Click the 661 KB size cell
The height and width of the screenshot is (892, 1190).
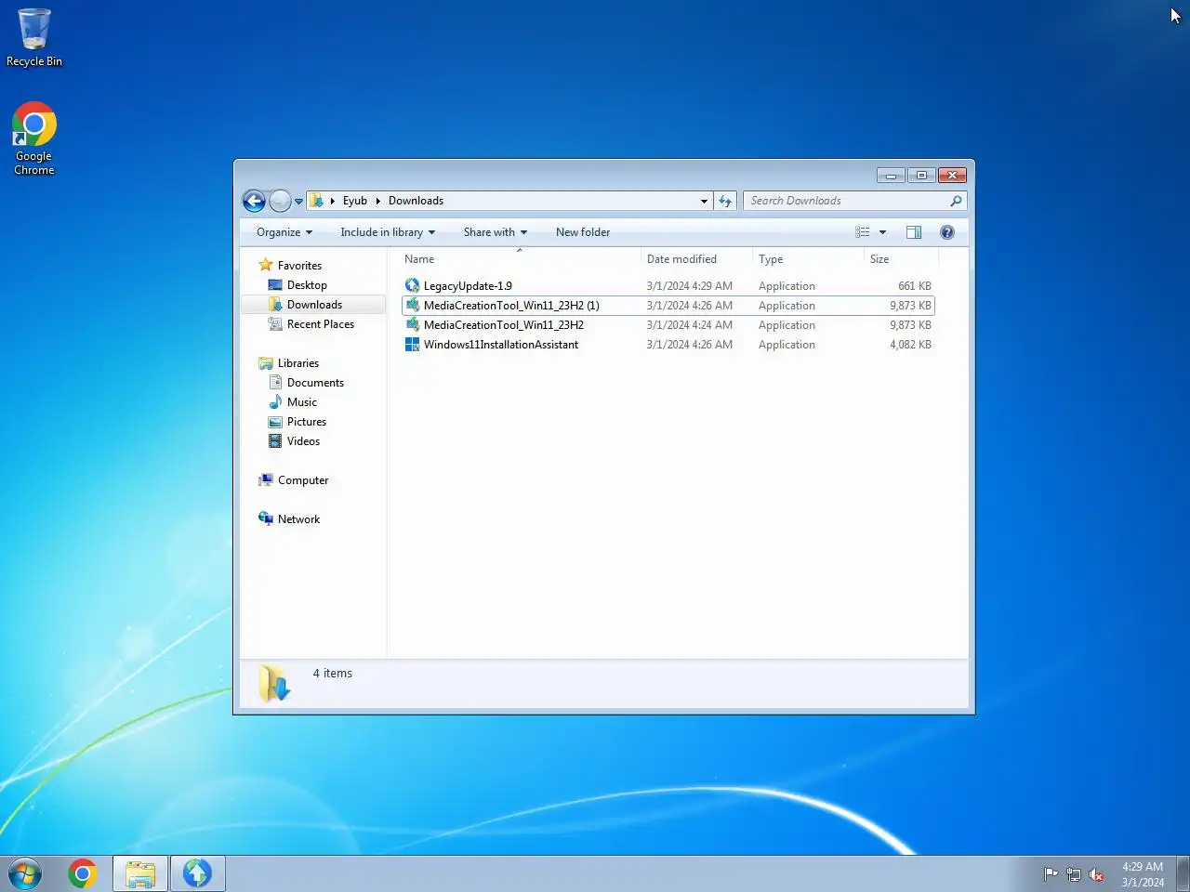pyautogui.click(x=915, y=286)
